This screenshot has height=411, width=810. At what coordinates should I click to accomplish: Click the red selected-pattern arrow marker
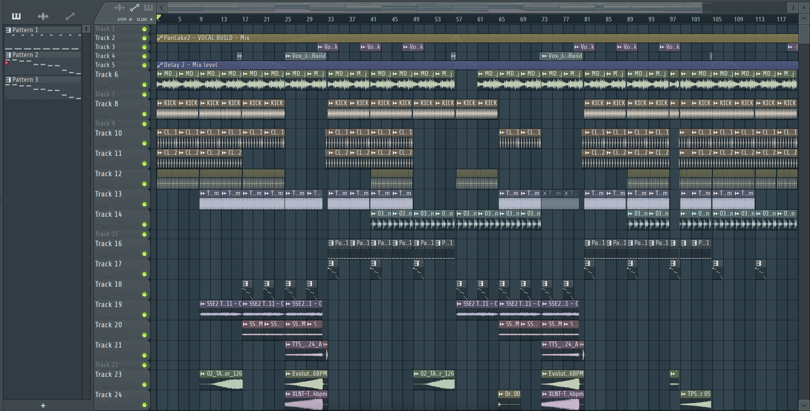6,63
